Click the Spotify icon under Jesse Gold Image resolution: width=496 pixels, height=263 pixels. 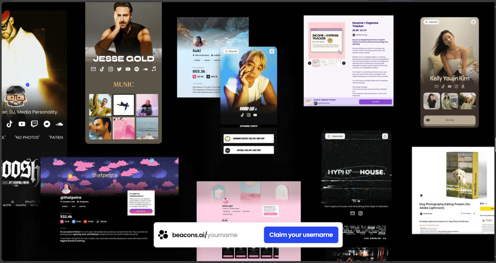tap(137, 69)
